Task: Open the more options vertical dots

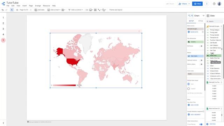Action: click(207, 4)
